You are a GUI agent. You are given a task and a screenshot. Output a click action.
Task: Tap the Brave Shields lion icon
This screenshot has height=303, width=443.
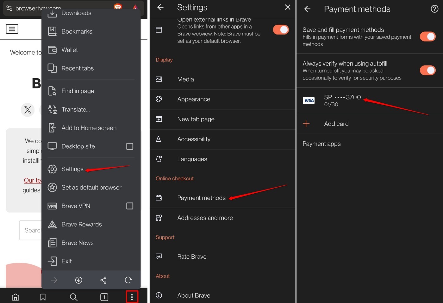click(x=118, y=7)
